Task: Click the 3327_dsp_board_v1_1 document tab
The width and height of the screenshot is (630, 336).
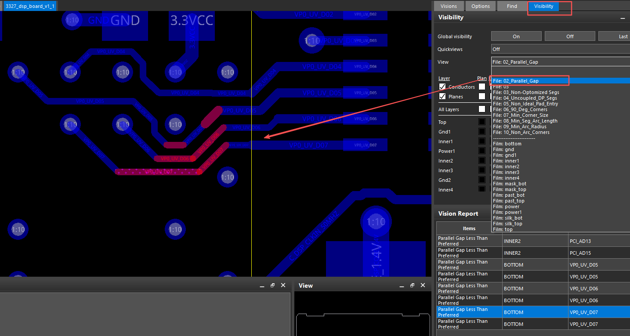Action: point(30,6)
